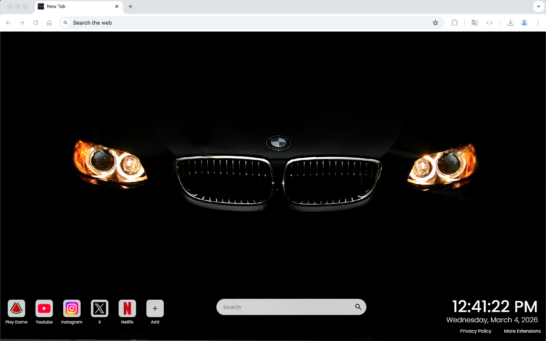Open the Privacy Policy link
Screen dimensions: 546x341
point(476,331)
